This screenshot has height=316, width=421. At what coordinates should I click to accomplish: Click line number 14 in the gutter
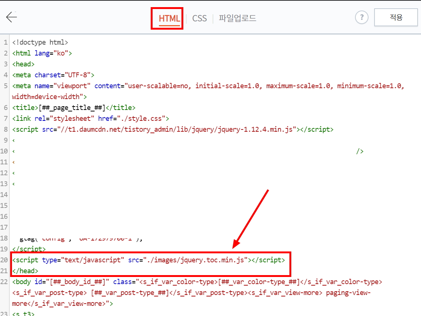[4, 195]
